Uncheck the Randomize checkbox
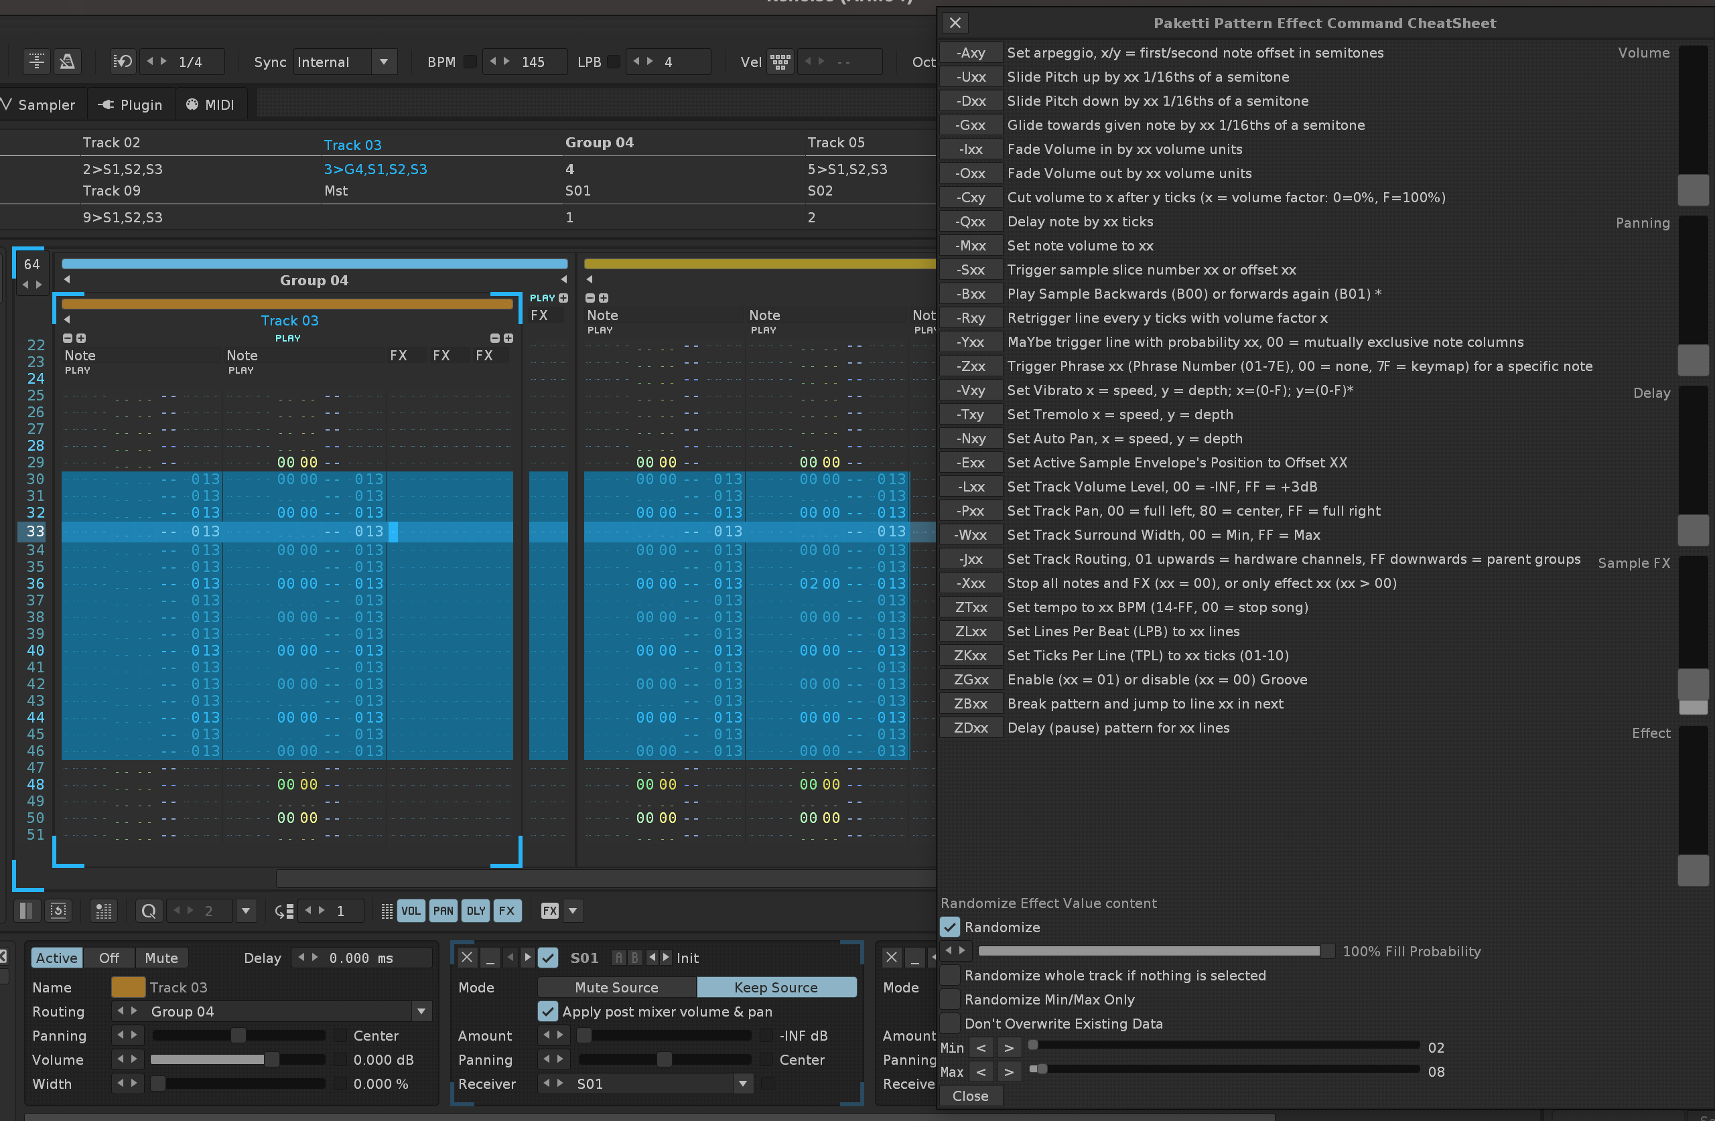The width and height of the screenshot is (1715, 1121). pyautogui.click(x=951, y=927)
